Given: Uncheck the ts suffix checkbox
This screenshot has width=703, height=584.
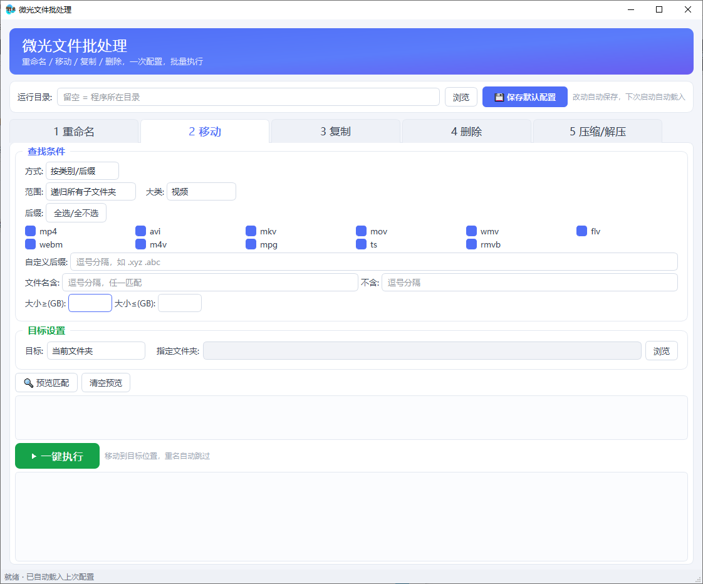Looking at the screenshot, I should coord(362,244).
